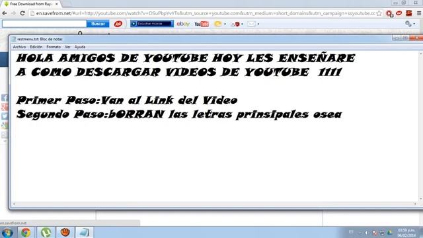Focus the Ask toolbar search field

tap(44, 24)
